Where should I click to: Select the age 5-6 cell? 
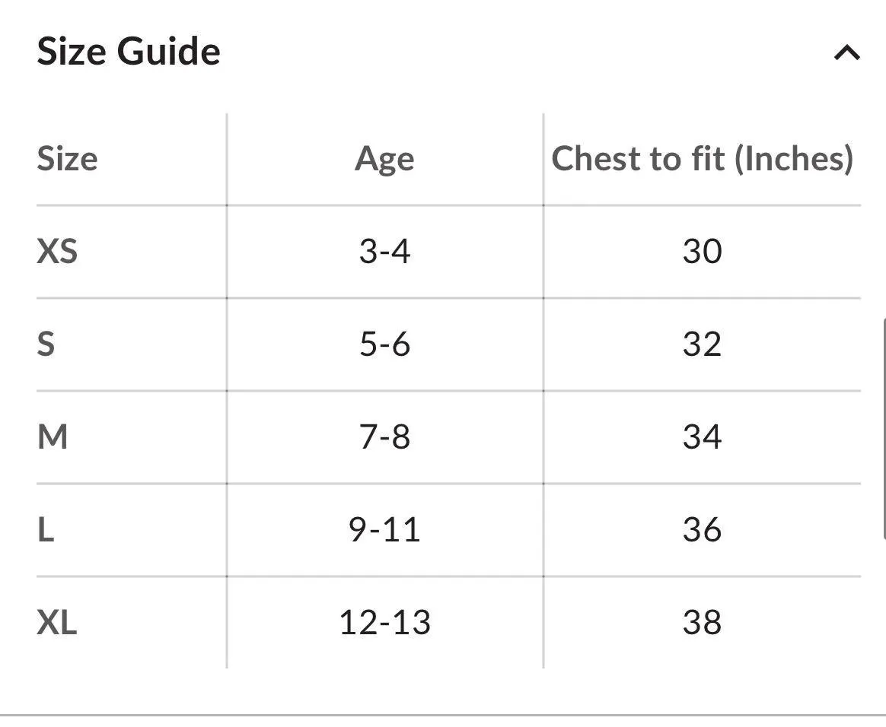pos(384,344)
